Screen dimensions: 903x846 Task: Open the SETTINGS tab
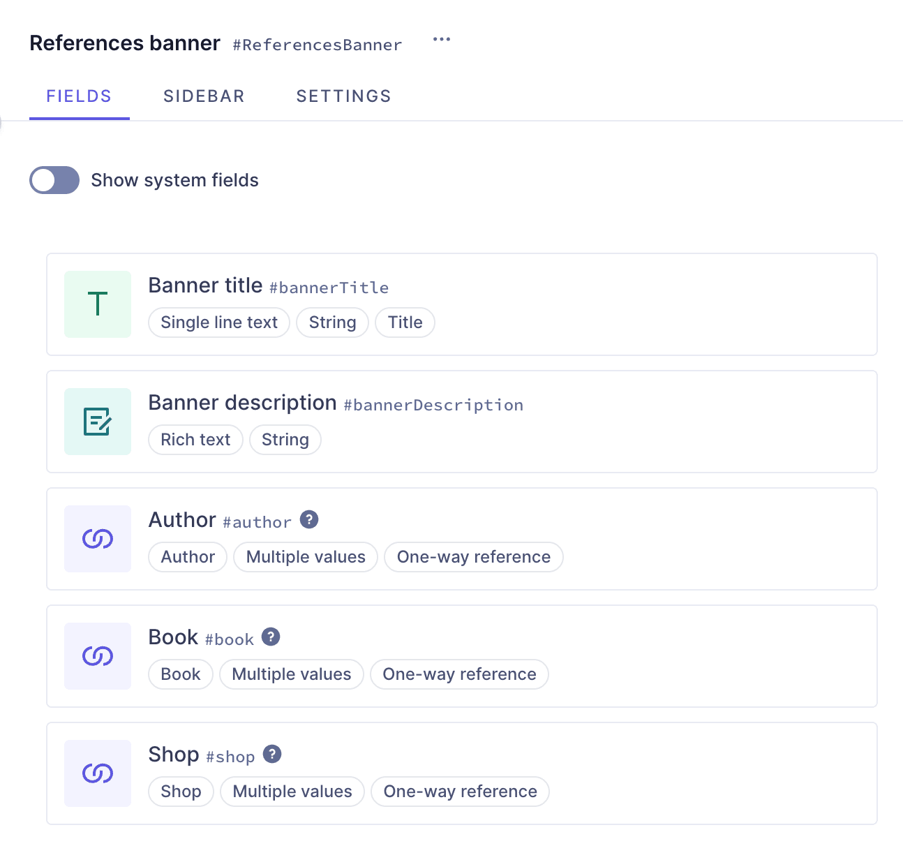pyautogui.click(x=343, y=96)
